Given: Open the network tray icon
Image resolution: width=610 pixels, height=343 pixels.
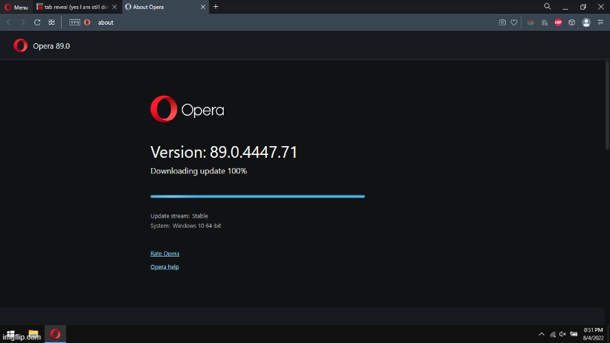Looking at the screenshot, I should (x=552, y=334).
